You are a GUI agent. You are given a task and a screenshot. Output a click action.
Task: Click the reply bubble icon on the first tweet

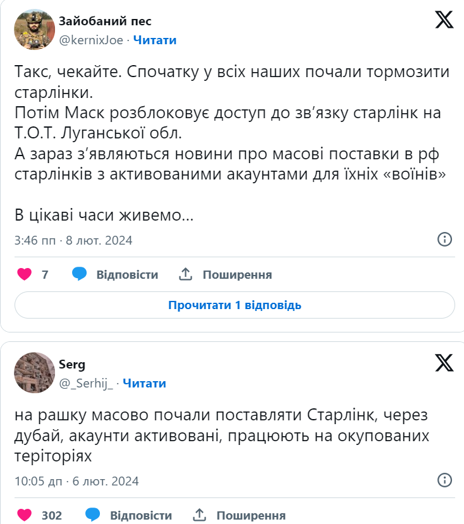click(79, 274)
